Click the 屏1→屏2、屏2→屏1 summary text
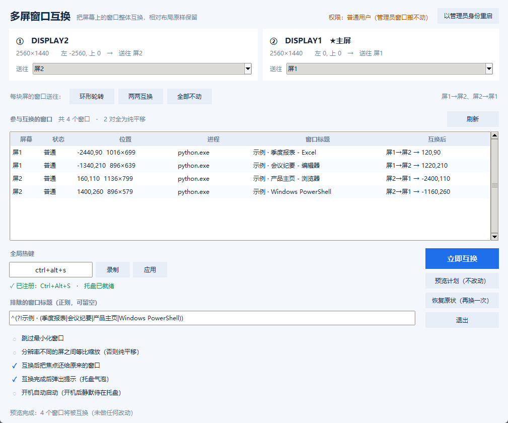Image resolution: width=508 pixels, height=423 pixels. click(469, 97)
